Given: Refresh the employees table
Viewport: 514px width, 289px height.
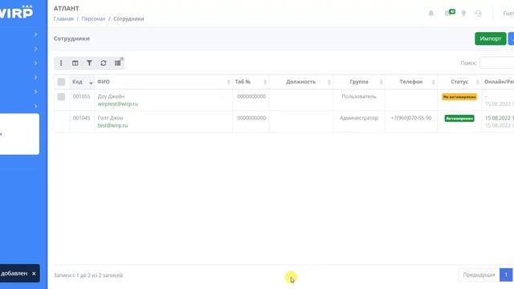Looking at the screenshot, I should [x=104, y=63].
